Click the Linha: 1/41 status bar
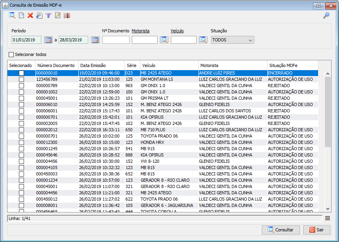339x242 pixels. [x=165, y=218]
